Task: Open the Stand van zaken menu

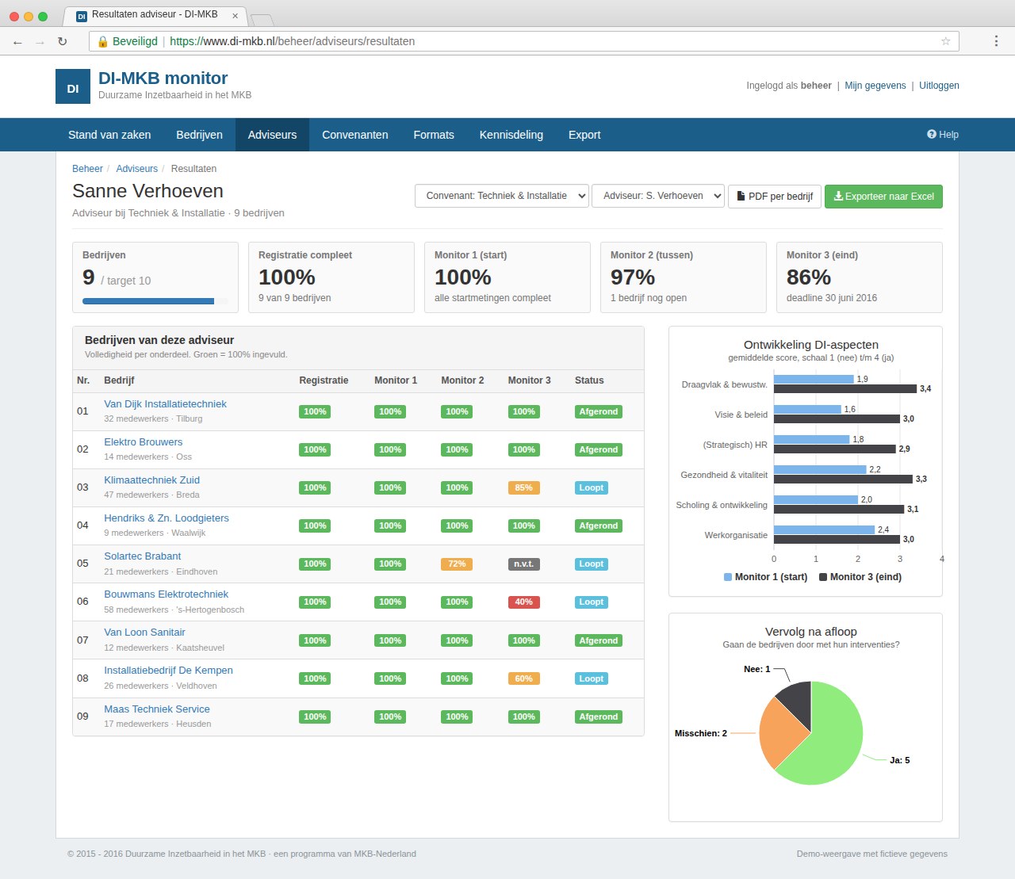Action: 109,135
